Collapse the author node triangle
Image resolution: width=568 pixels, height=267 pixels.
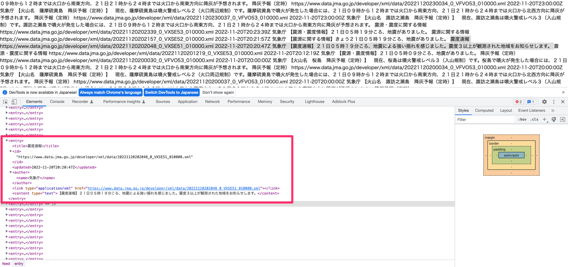pyautogui.click(x=10, y=172)
